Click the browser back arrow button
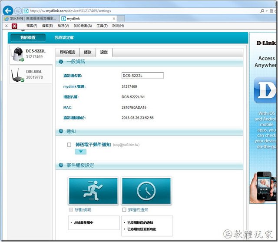 (8, 11)
